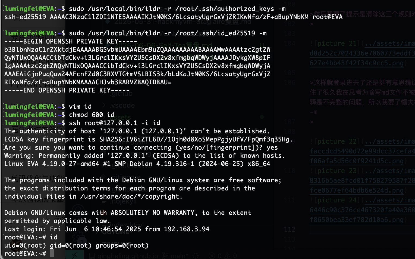
Task: Click the remote window icon in status bar
Action: [74, 255]
